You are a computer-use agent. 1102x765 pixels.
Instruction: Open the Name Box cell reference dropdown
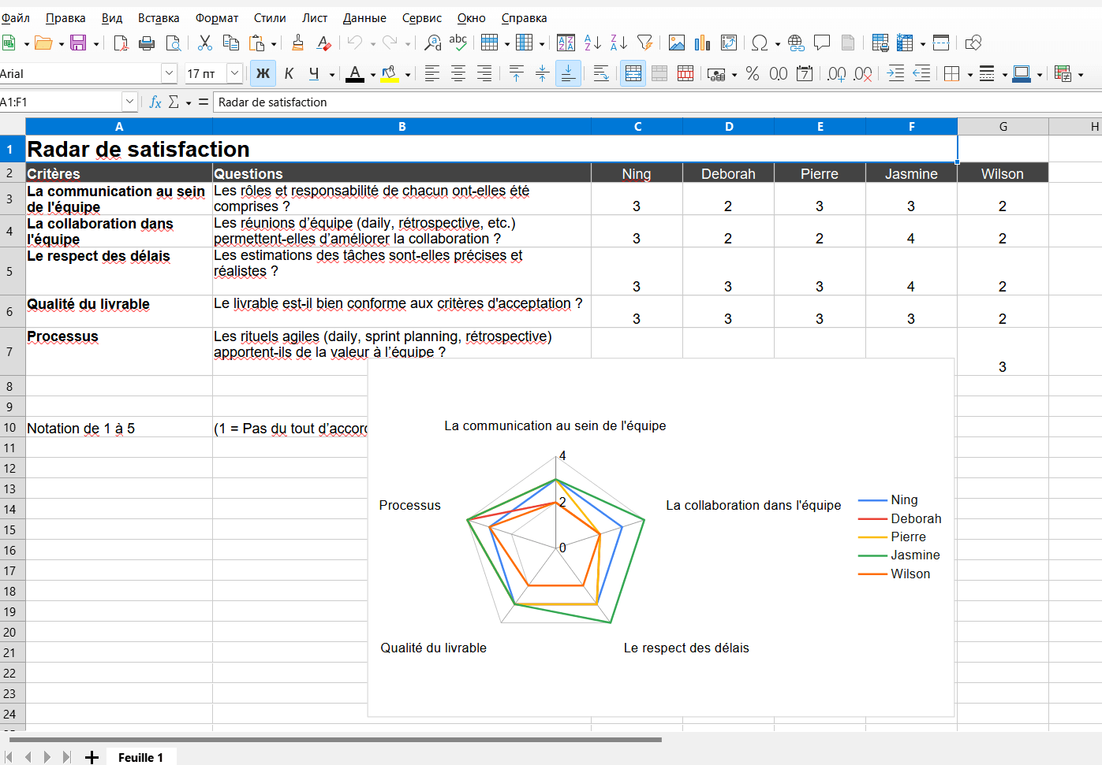tap(129, 102)
